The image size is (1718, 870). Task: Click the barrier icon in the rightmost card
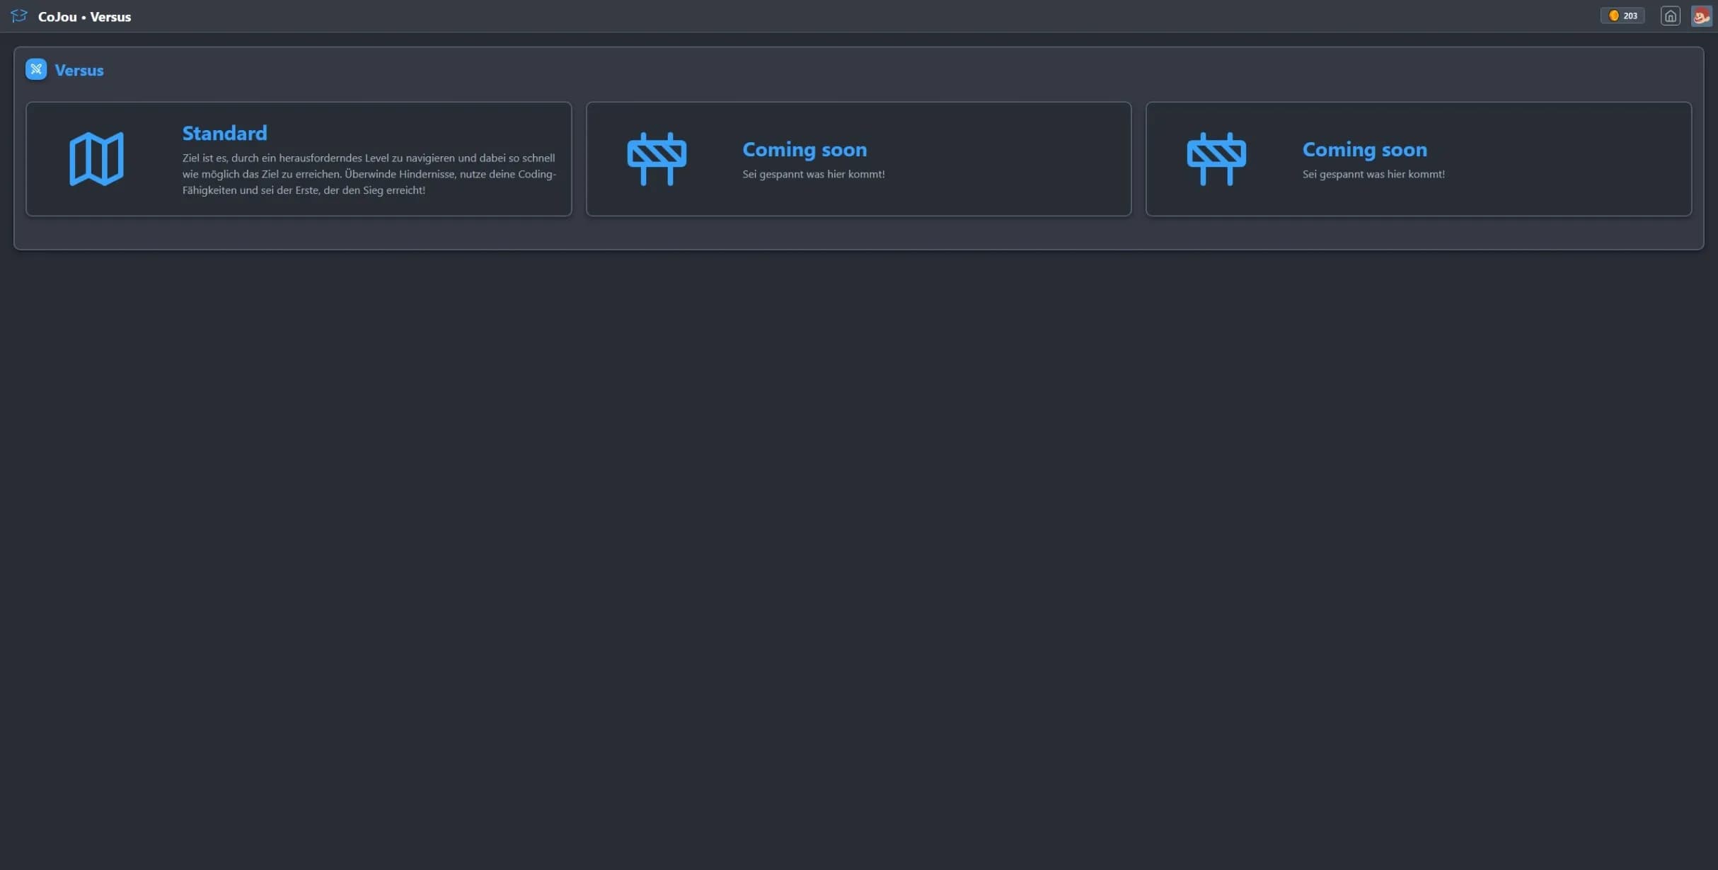pyautogui.click(x=1216, y=159)
